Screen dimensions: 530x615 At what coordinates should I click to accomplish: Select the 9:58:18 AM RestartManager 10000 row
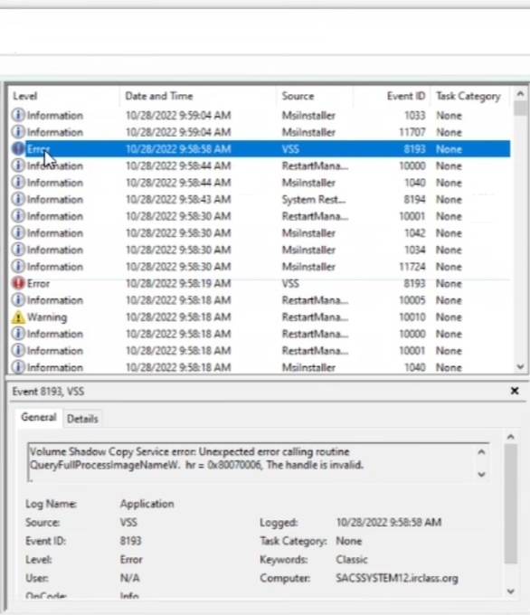click(260, 334)
